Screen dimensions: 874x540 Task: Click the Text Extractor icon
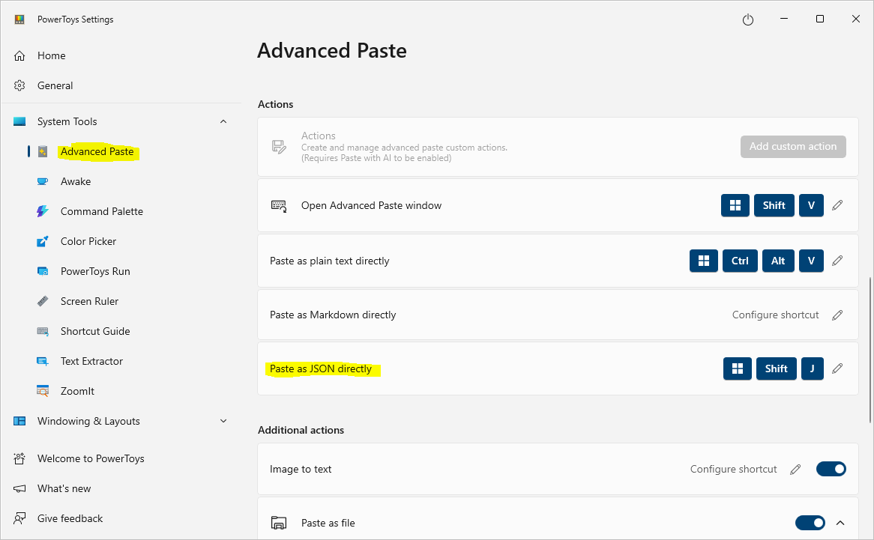(43, 361)
